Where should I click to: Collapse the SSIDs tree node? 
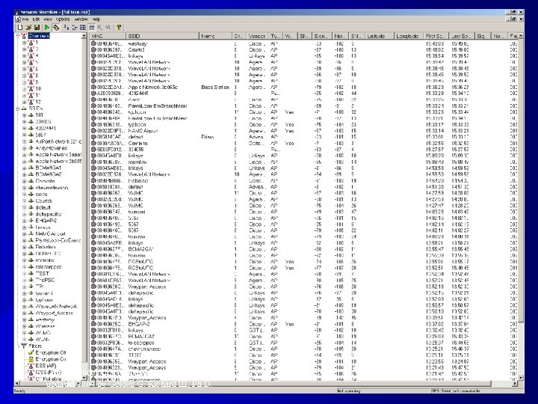click(17, 108)
